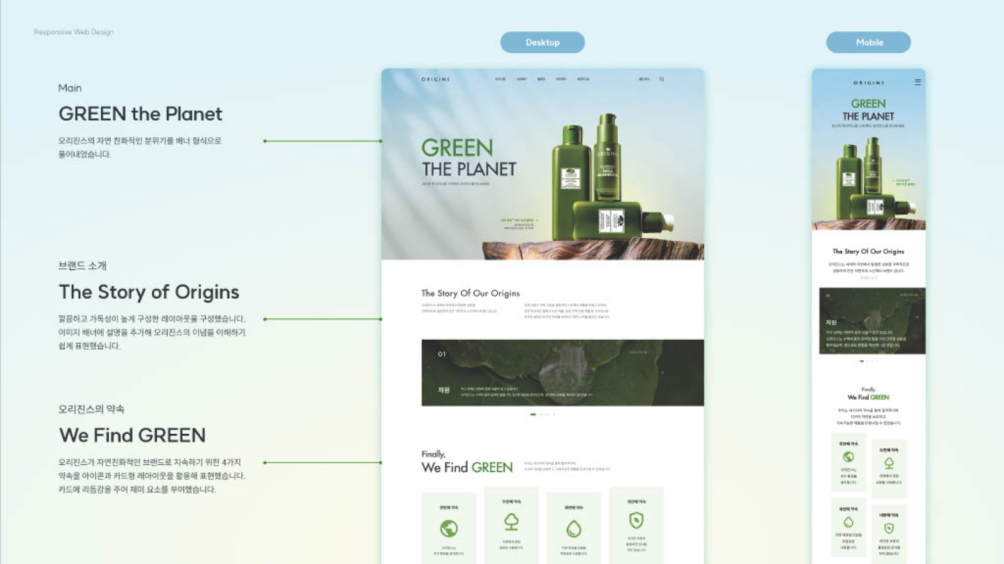Open the hamburger menu in mobile mockup
Image resolution: width=1004 pixels, height=564 pixels.
(x=918, y=82)
